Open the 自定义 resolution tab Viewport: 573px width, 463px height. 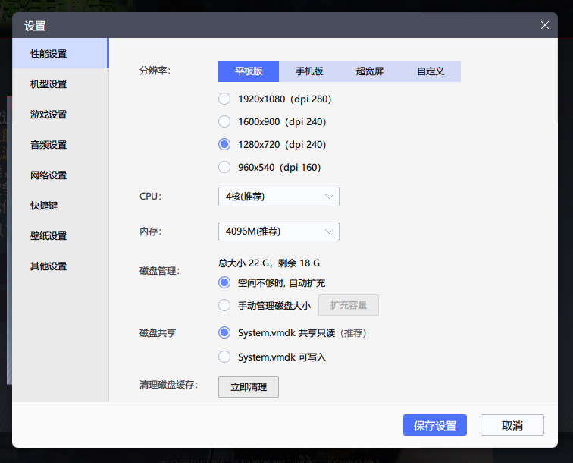(x=431, y=71)
